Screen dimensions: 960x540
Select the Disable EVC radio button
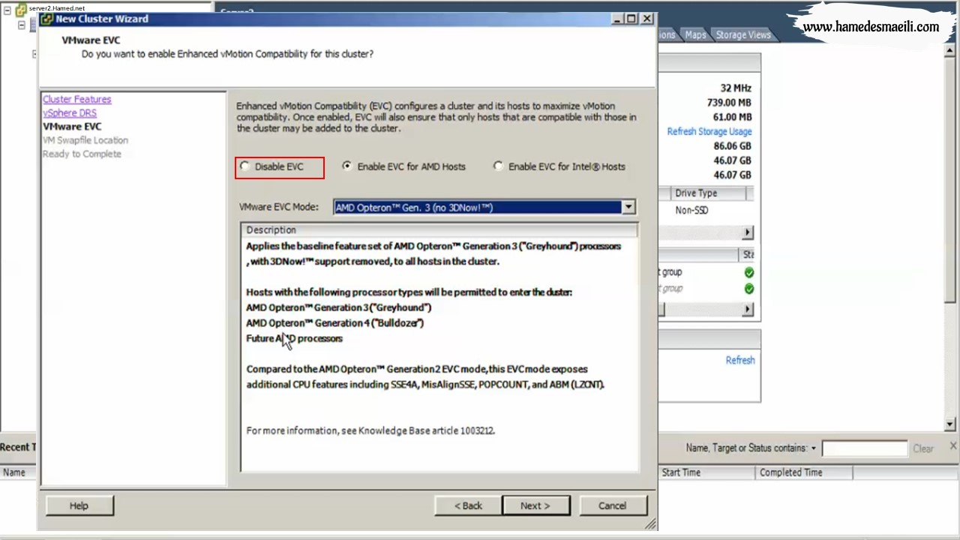coord(245,166)
